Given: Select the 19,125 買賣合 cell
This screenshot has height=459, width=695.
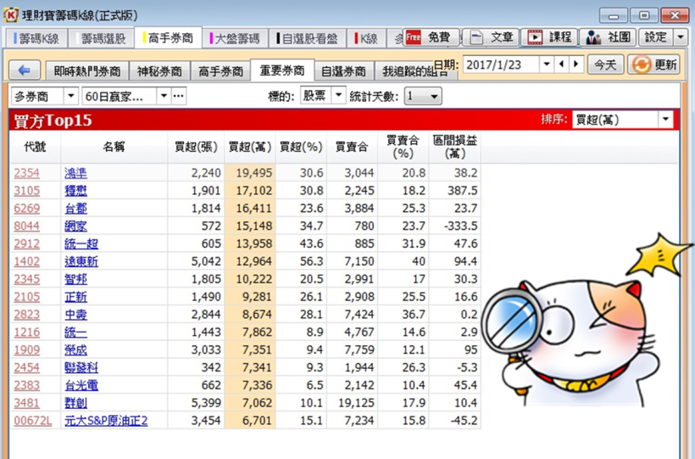Looking at the screenshot, I should click(352, 403).
